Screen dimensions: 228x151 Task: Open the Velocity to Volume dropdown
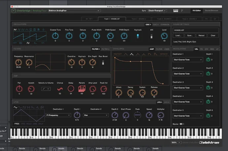[46, 89]
